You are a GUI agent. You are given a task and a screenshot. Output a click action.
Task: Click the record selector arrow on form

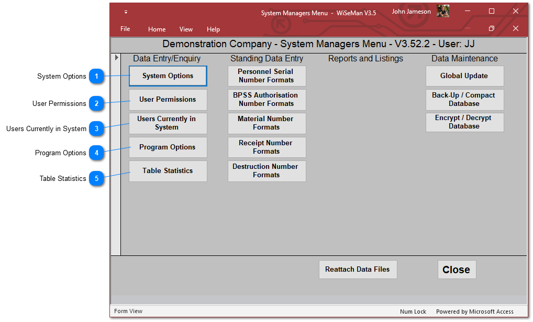pos(116,57)
